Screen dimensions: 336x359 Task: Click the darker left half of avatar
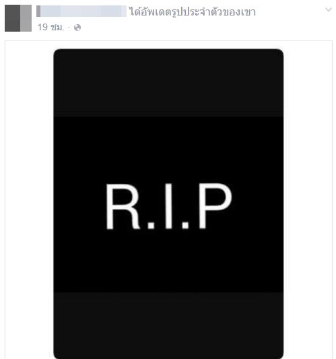[12, 18]
